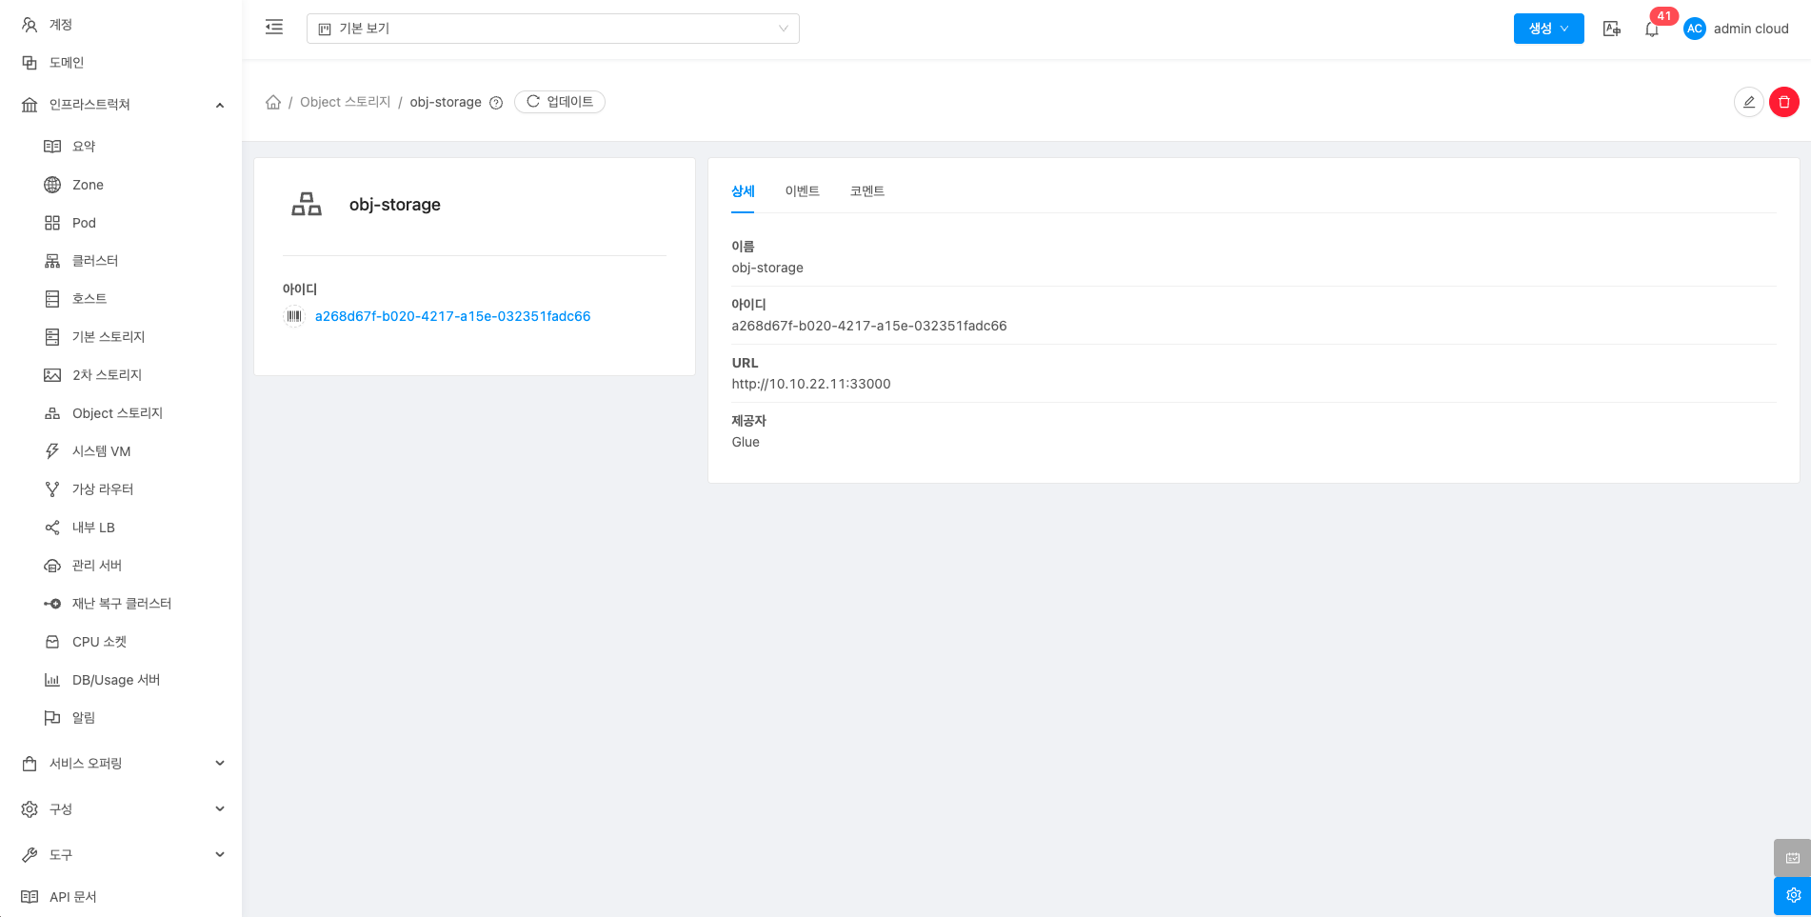Switch to the 이벤트 tab

pyautogui.click(x=802, y=191)
